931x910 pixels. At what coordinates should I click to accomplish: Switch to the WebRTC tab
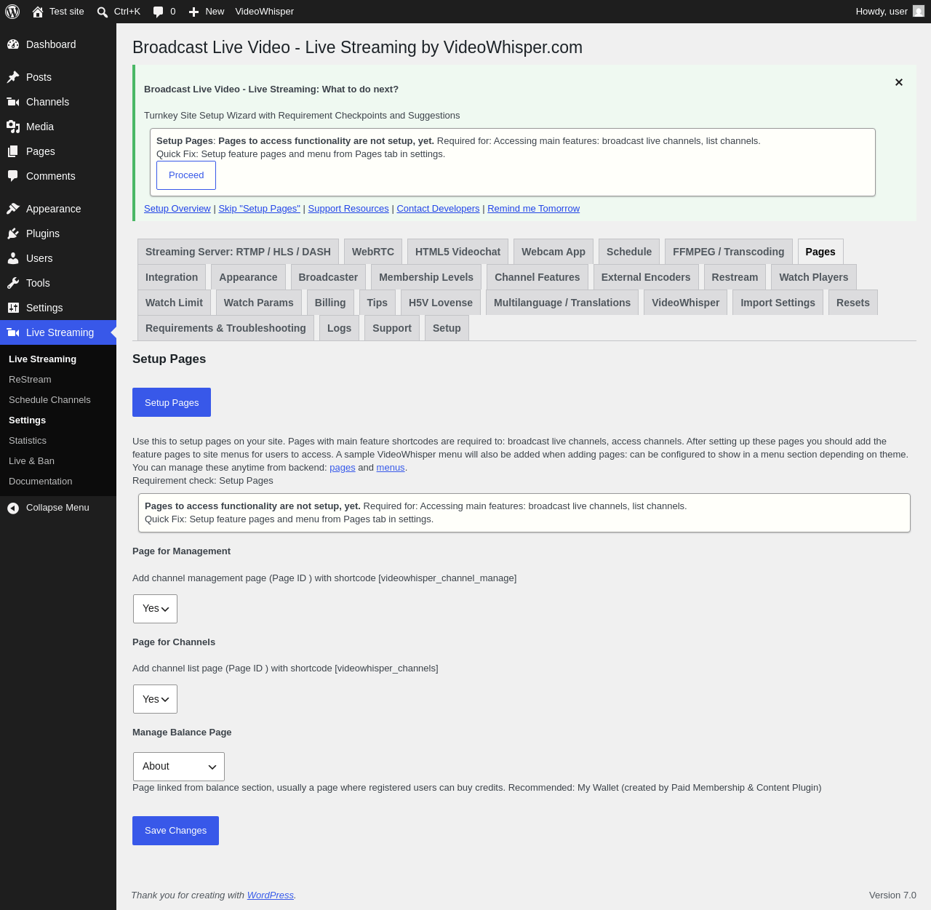[x=373, y=252]
